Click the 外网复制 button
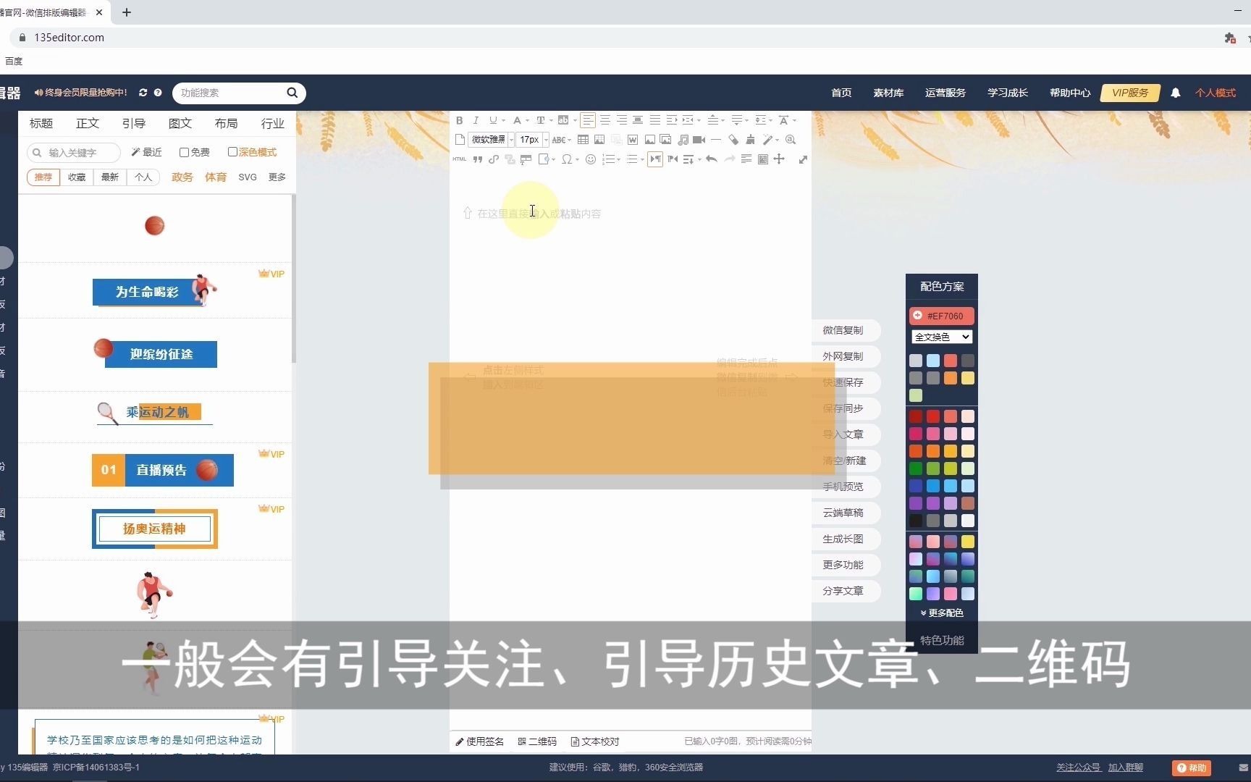1251x782 pixels. point(844,356)
